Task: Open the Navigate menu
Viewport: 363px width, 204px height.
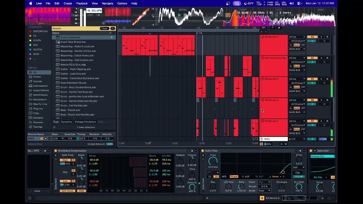Action: point(107,3)
